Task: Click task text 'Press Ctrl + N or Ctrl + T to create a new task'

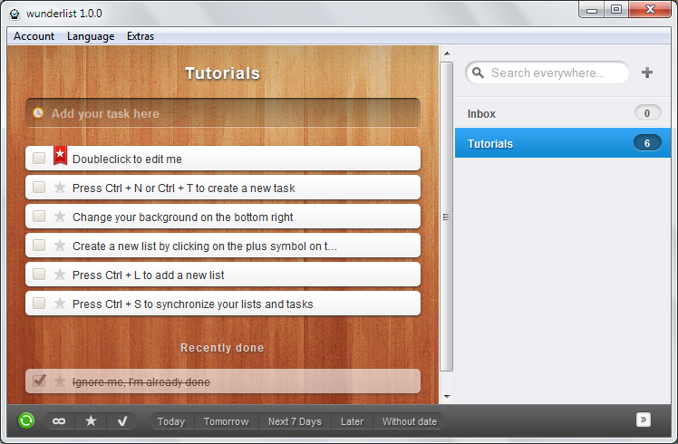Action: 183,188
